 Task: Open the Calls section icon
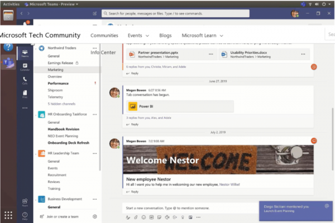pos(25,80)
